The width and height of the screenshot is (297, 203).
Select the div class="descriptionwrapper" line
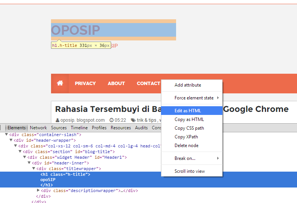point(90,191)
